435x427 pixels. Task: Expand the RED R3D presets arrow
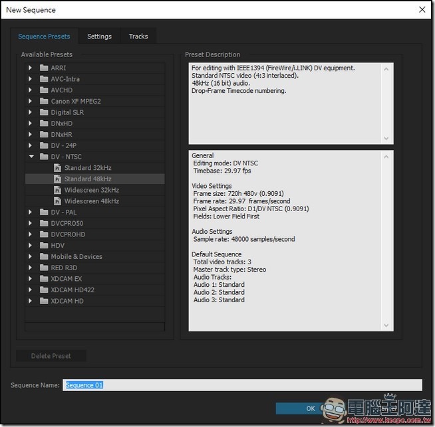[30, 268]
